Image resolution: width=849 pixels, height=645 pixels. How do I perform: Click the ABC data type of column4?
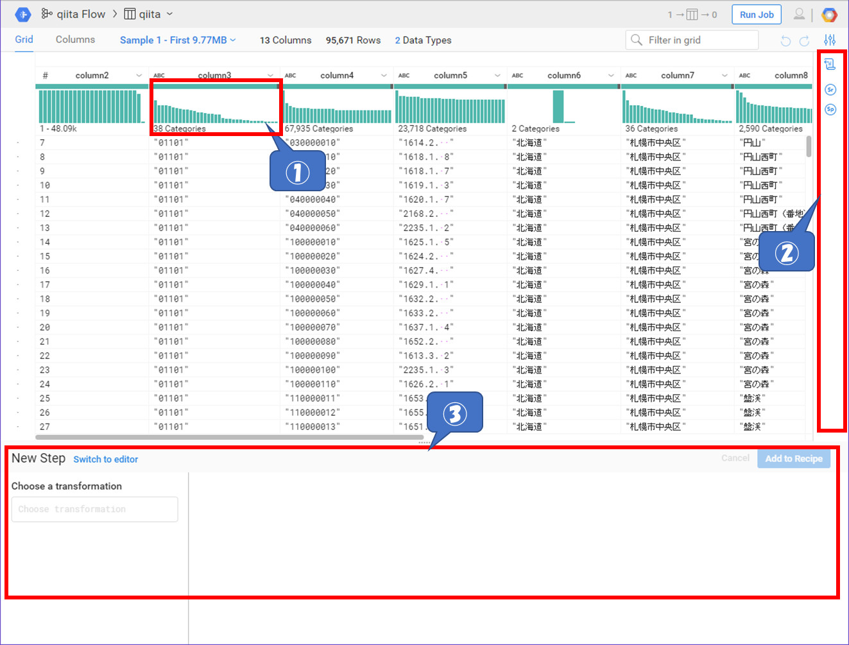click(291, 76)
